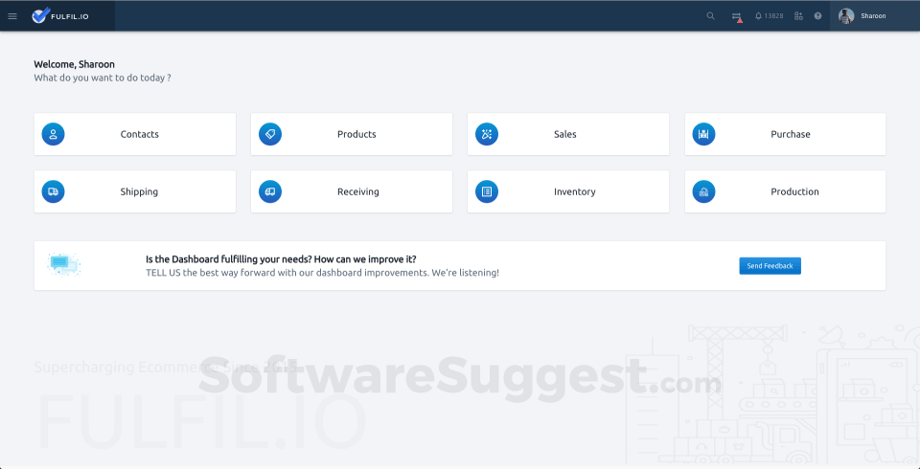Click the Send Feedback button
Screen dimensions: 920x469
point(770,265)
